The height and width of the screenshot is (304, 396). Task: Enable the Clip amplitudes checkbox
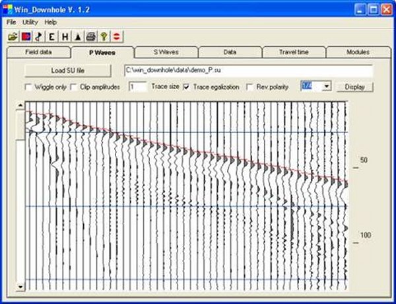point(74,87)
